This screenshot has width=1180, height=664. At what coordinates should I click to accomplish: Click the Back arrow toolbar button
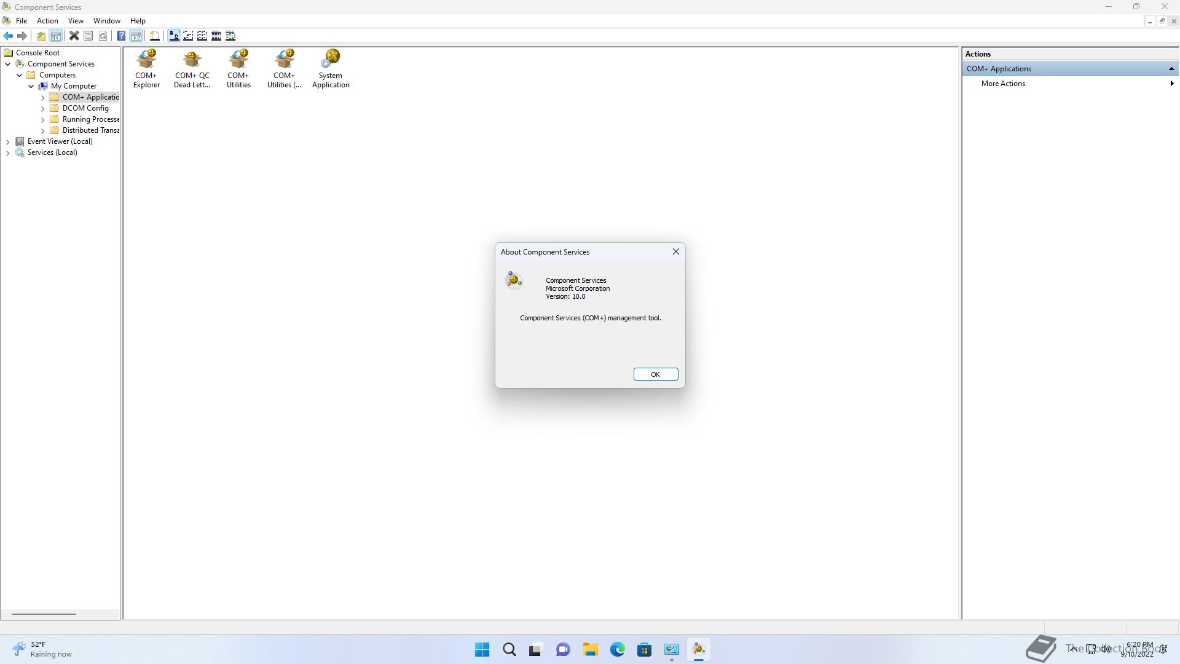[8, 36]
